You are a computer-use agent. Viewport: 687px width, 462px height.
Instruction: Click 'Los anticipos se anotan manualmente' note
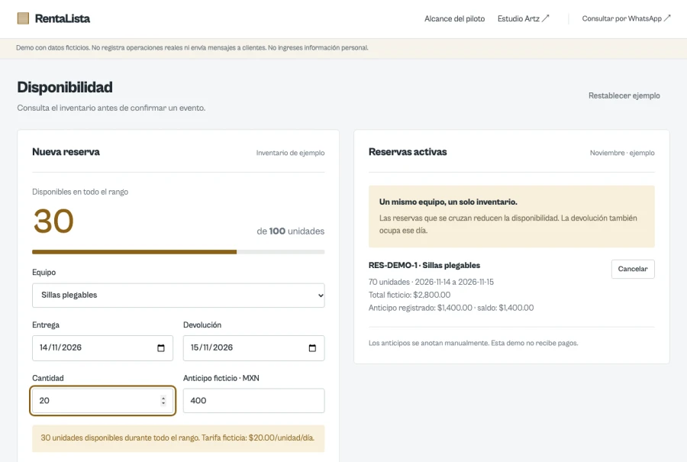[x=473, y=343]
